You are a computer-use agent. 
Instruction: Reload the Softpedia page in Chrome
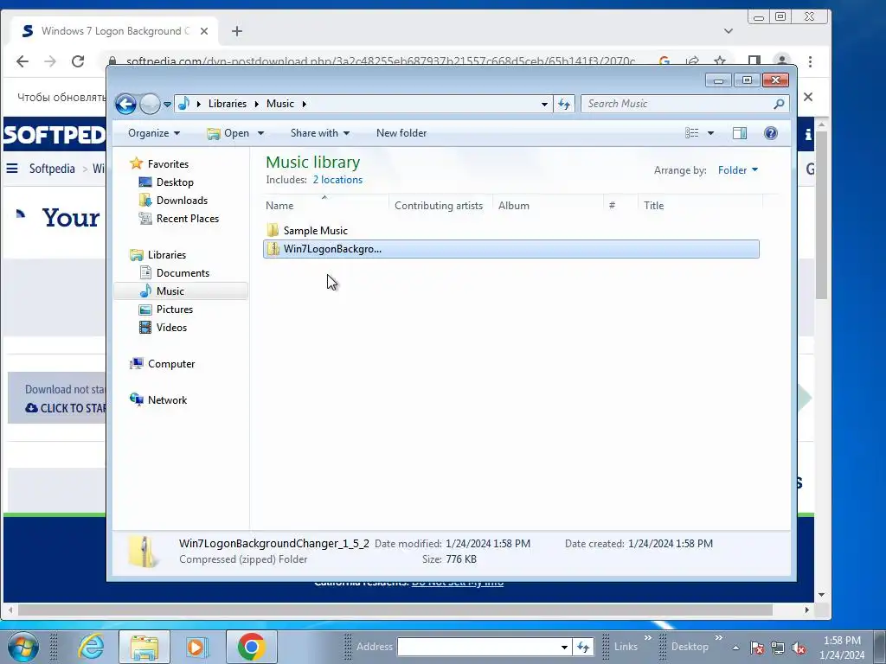tap(78, 61)
